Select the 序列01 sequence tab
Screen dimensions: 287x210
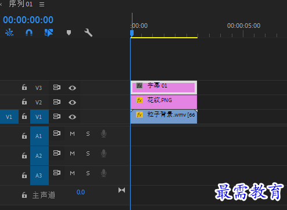21,4
